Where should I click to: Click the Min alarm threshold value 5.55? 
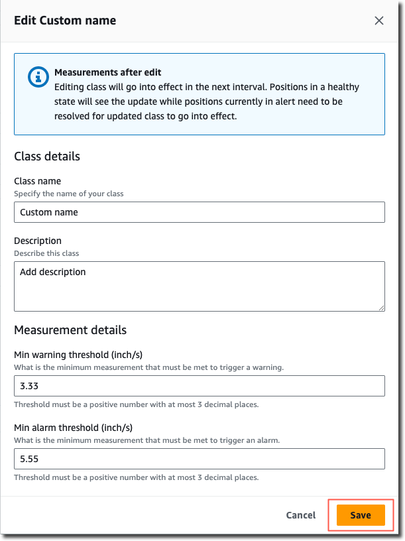(x=199, y=459)
